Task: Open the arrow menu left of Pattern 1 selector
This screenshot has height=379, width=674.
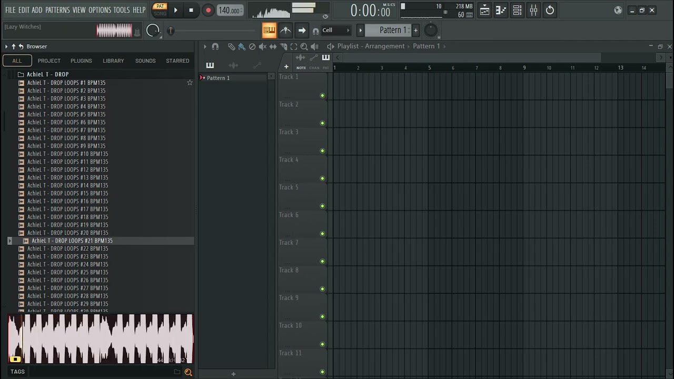Action: coord(361,31)
